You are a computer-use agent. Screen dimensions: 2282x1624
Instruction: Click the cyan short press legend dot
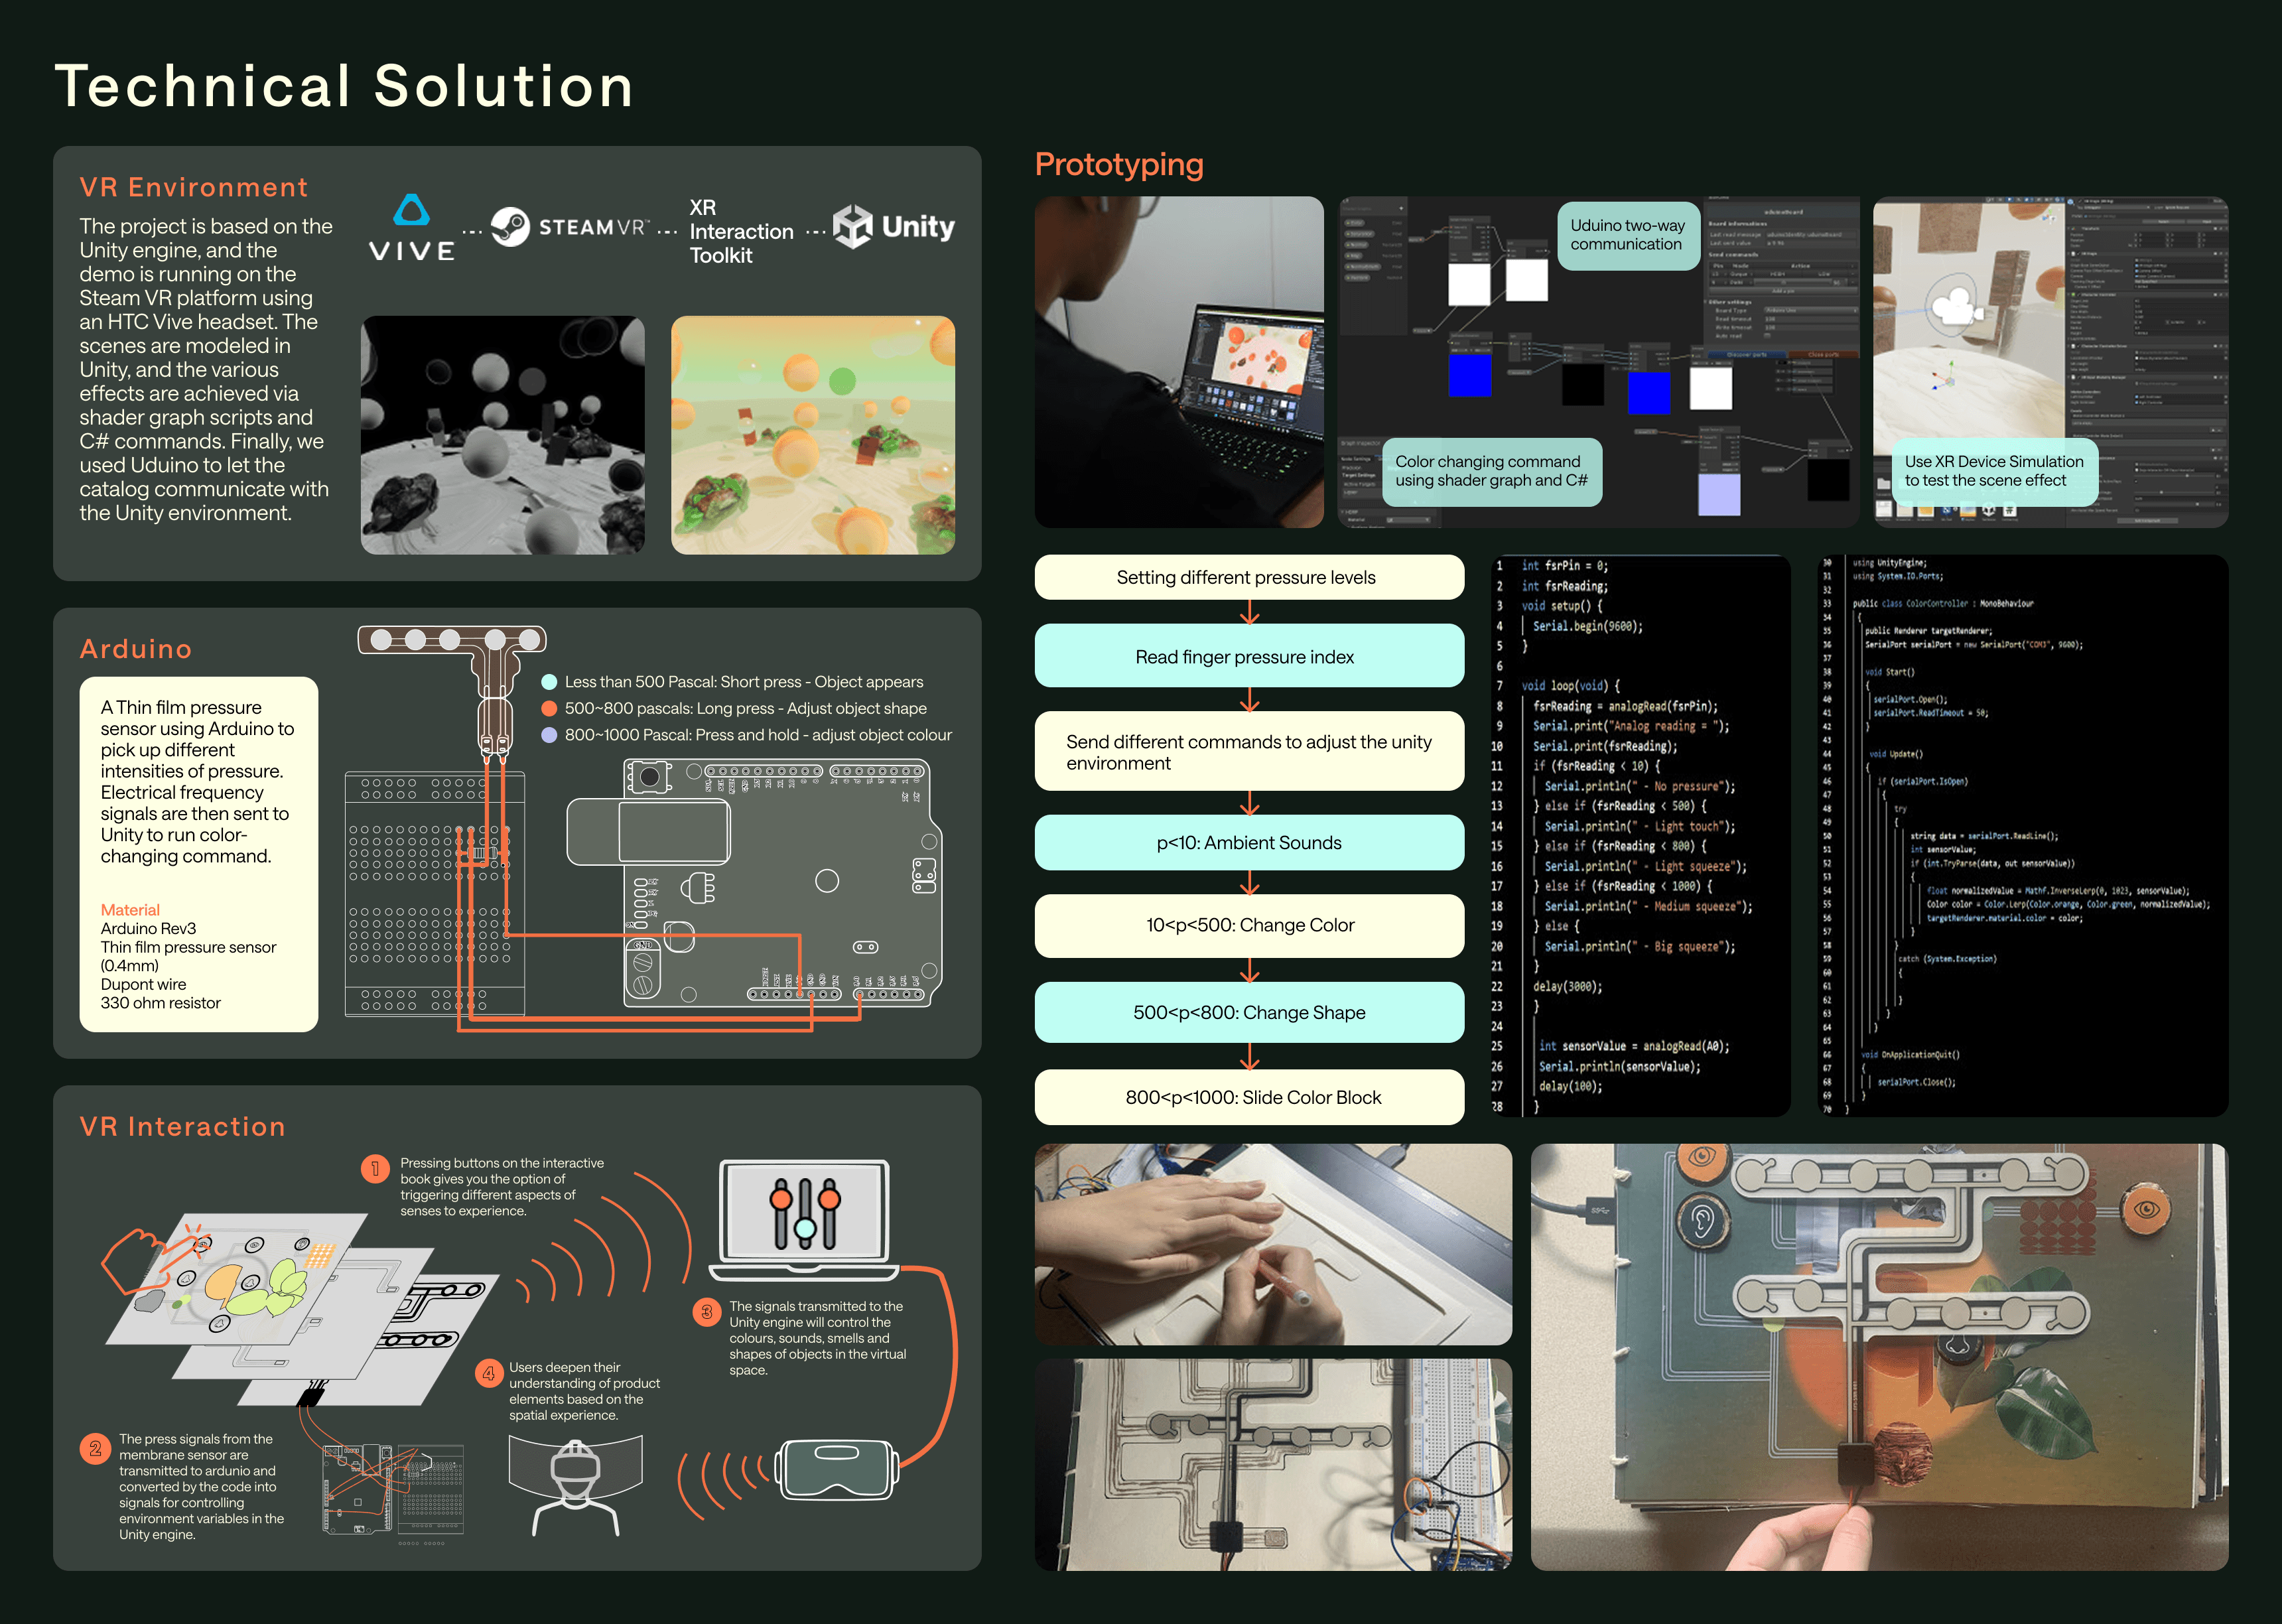(549, 682)
